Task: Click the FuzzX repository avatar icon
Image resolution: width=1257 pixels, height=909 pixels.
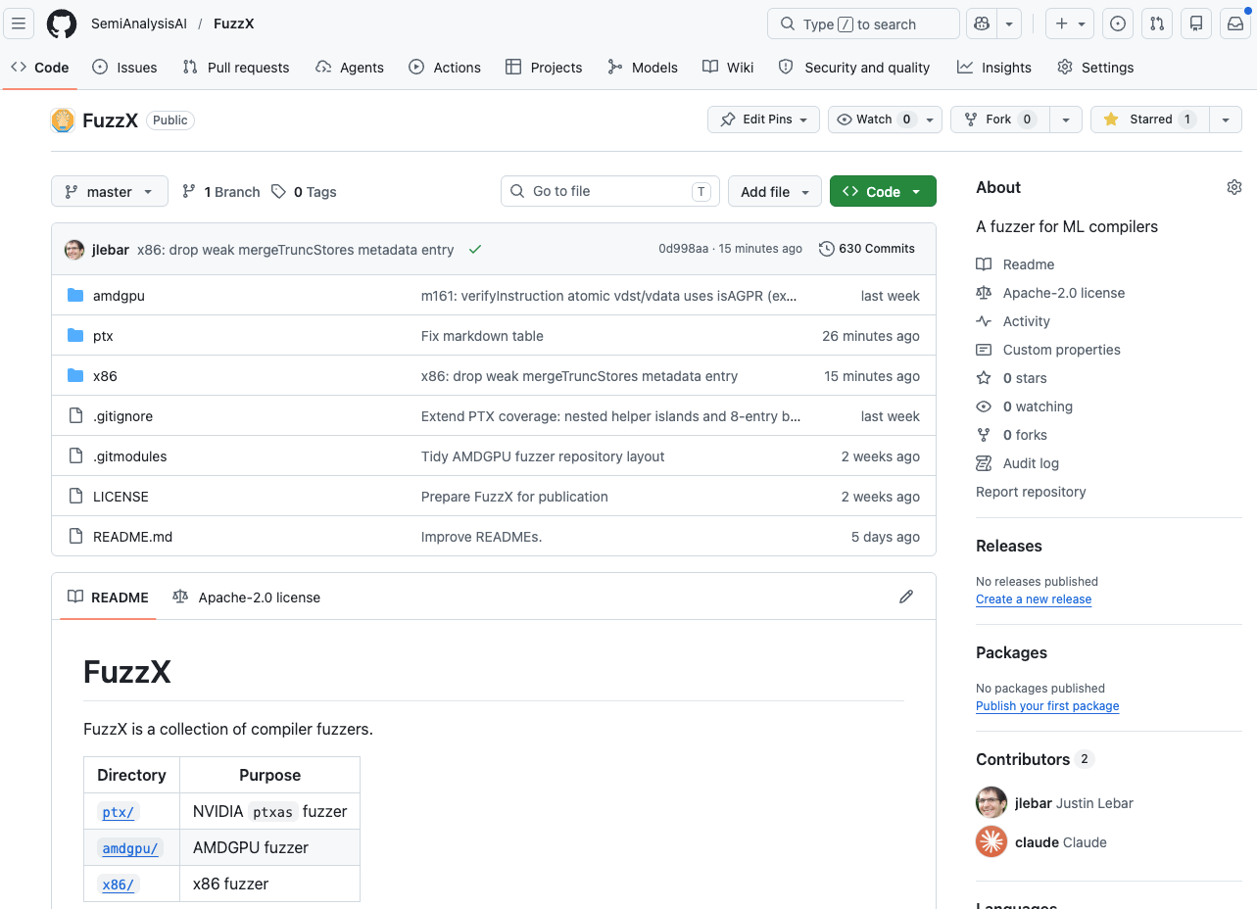Action: coord(63,120)
